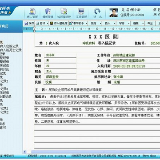This screenshot has height=160, width=160.
Task: Open 模板管理 template management
Action: (48, 13)
